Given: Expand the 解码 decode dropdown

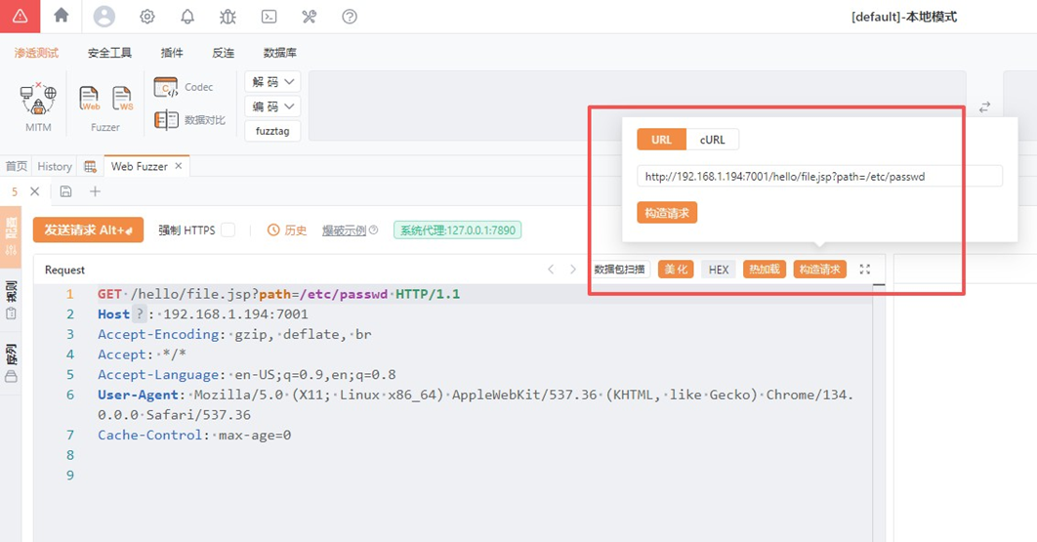Looking at the screenshot, I should click(x=272, y=82).
